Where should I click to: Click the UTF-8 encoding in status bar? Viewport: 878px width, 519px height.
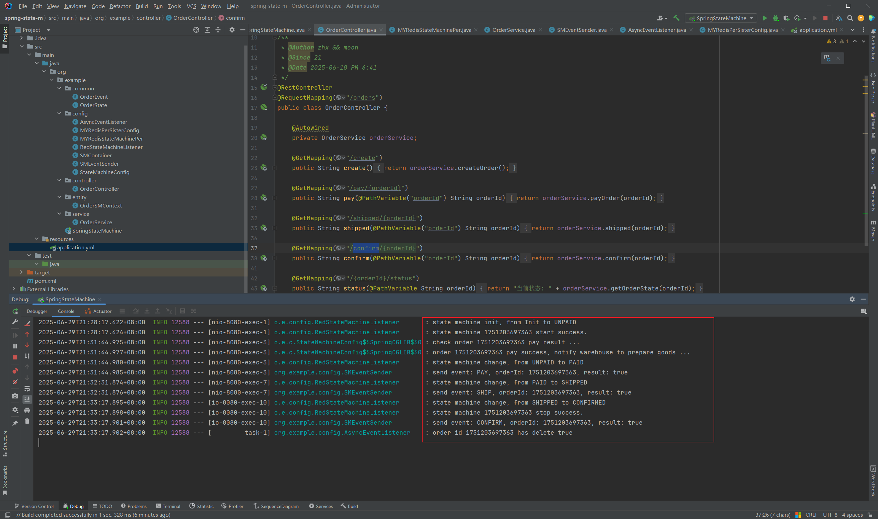[x=830, y=515]
